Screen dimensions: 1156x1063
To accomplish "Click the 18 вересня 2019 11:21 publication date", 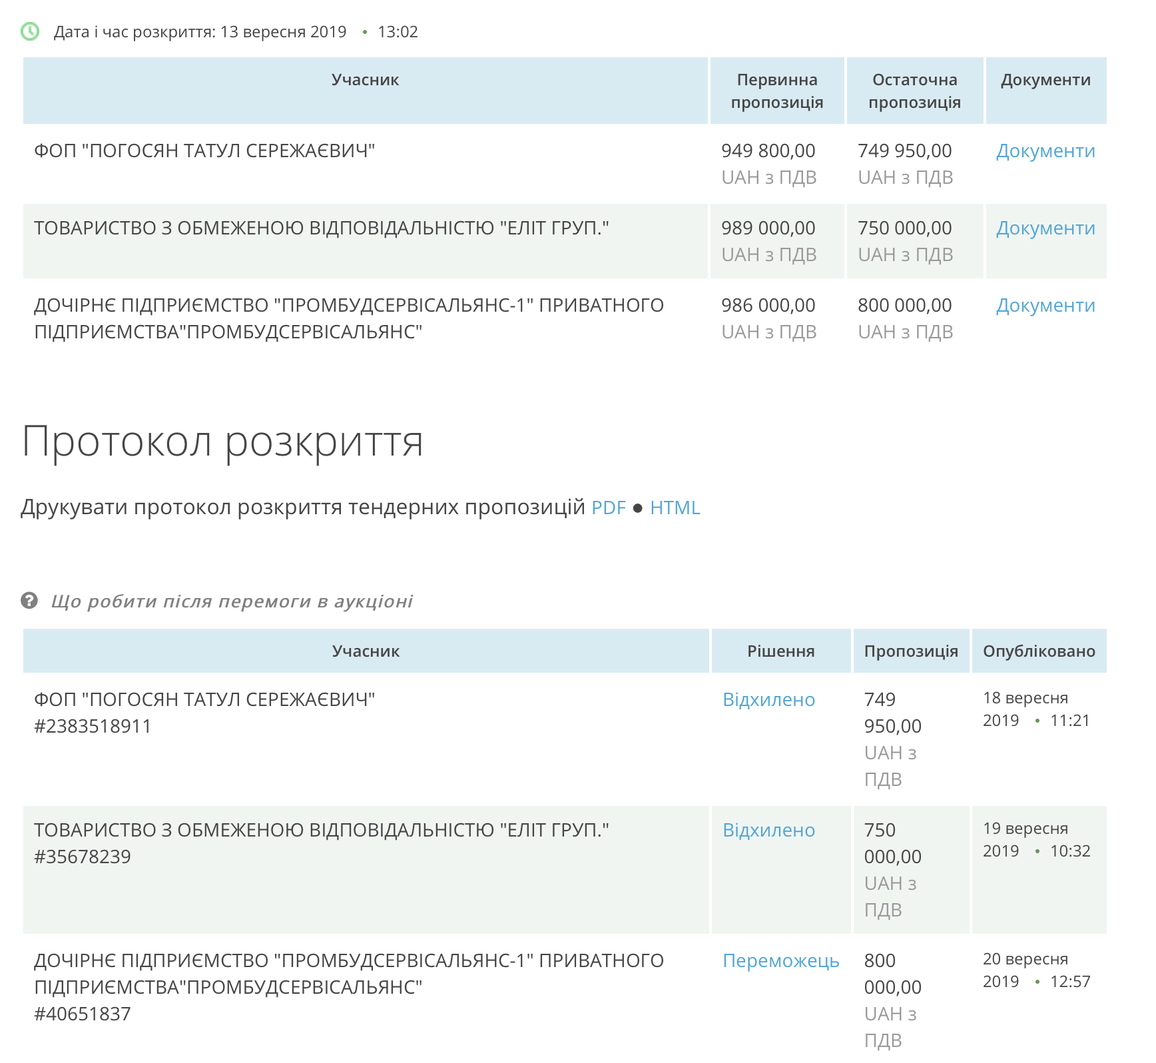I will point(1036,709).
